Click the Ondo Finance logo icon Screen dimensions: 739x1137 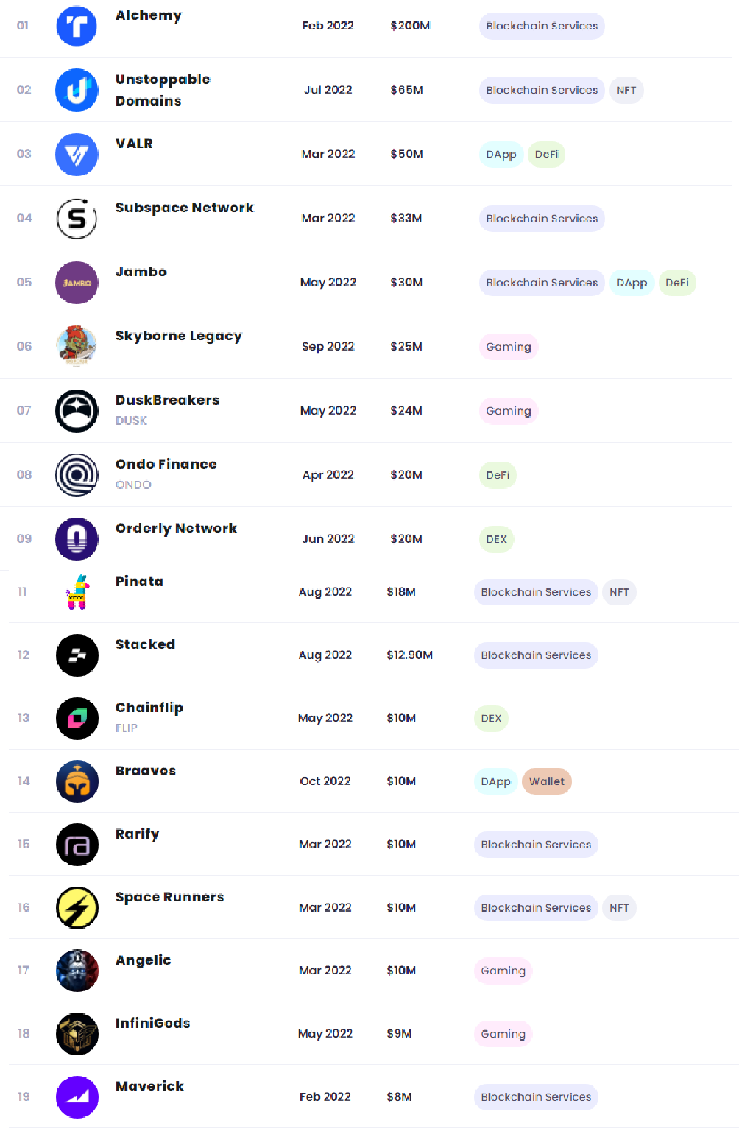pos(77,475)
